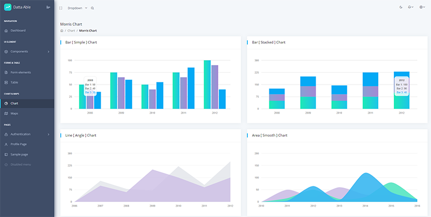The width and height of the screenshot is (431, 217).
Task: Click the Profile Page user icon
Action: click(x=6, y=144)
